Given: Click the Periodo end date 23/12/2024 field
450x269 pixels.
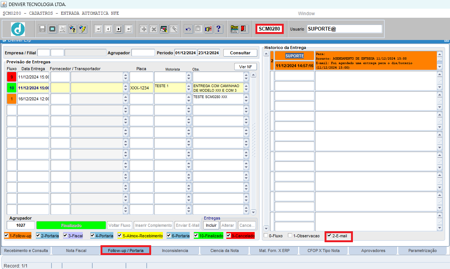Looking at the screenshot, I should (209, 53).
